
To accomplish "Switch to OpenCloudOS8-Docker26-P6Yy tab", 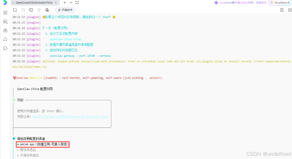I will [34, 3].
